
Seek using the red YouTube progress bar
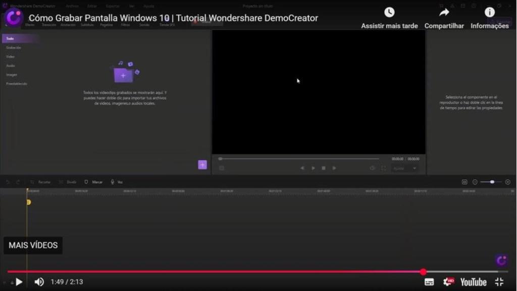pyautogui.click(x=257, y=271)
